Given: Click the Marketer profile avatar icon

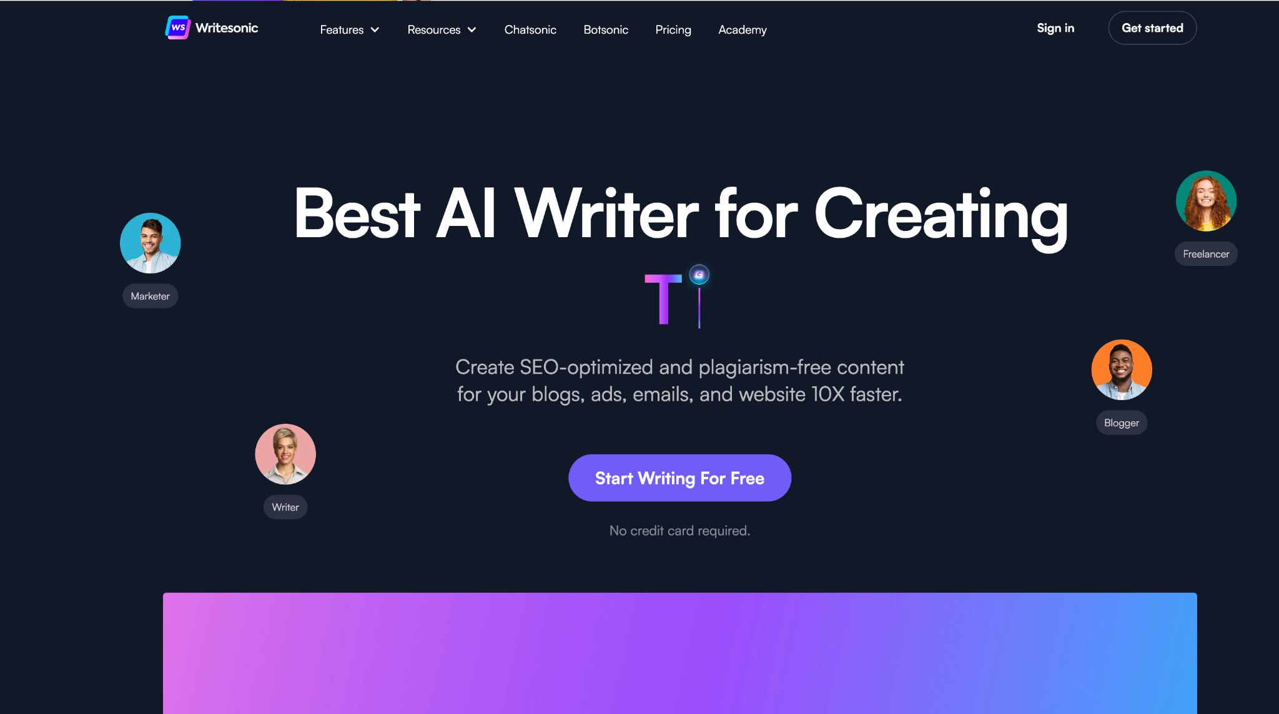Looking at the screenshot, I should [x=149, y=242].
